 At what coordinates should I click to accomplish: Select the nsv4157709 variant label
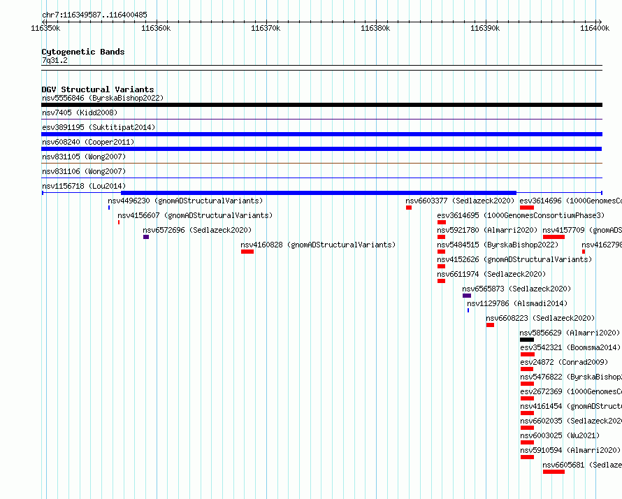582,230
